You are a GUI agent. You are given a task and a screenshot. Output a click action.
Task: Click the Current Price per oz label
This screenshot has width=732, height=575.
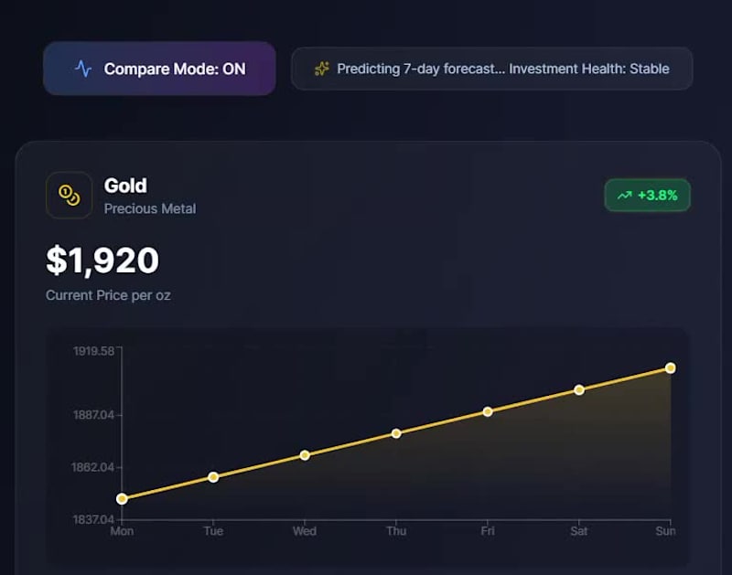(x=108, y=295)
